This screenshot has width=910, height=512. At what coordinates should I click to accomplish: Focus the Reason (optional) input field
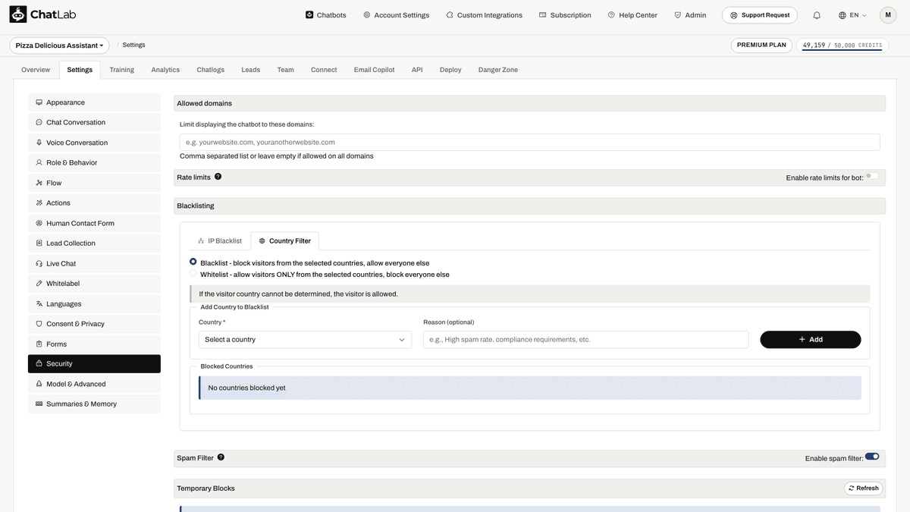[585, 339]
